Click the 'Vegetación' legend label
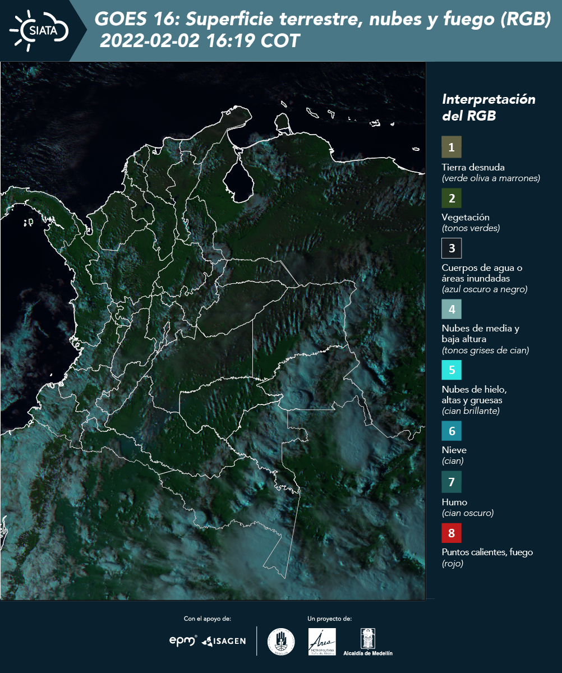Viewport: 562px width, 673px height. [466, 217]
